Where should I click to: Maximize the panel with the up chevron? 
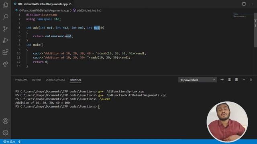[x=244, y=80]
